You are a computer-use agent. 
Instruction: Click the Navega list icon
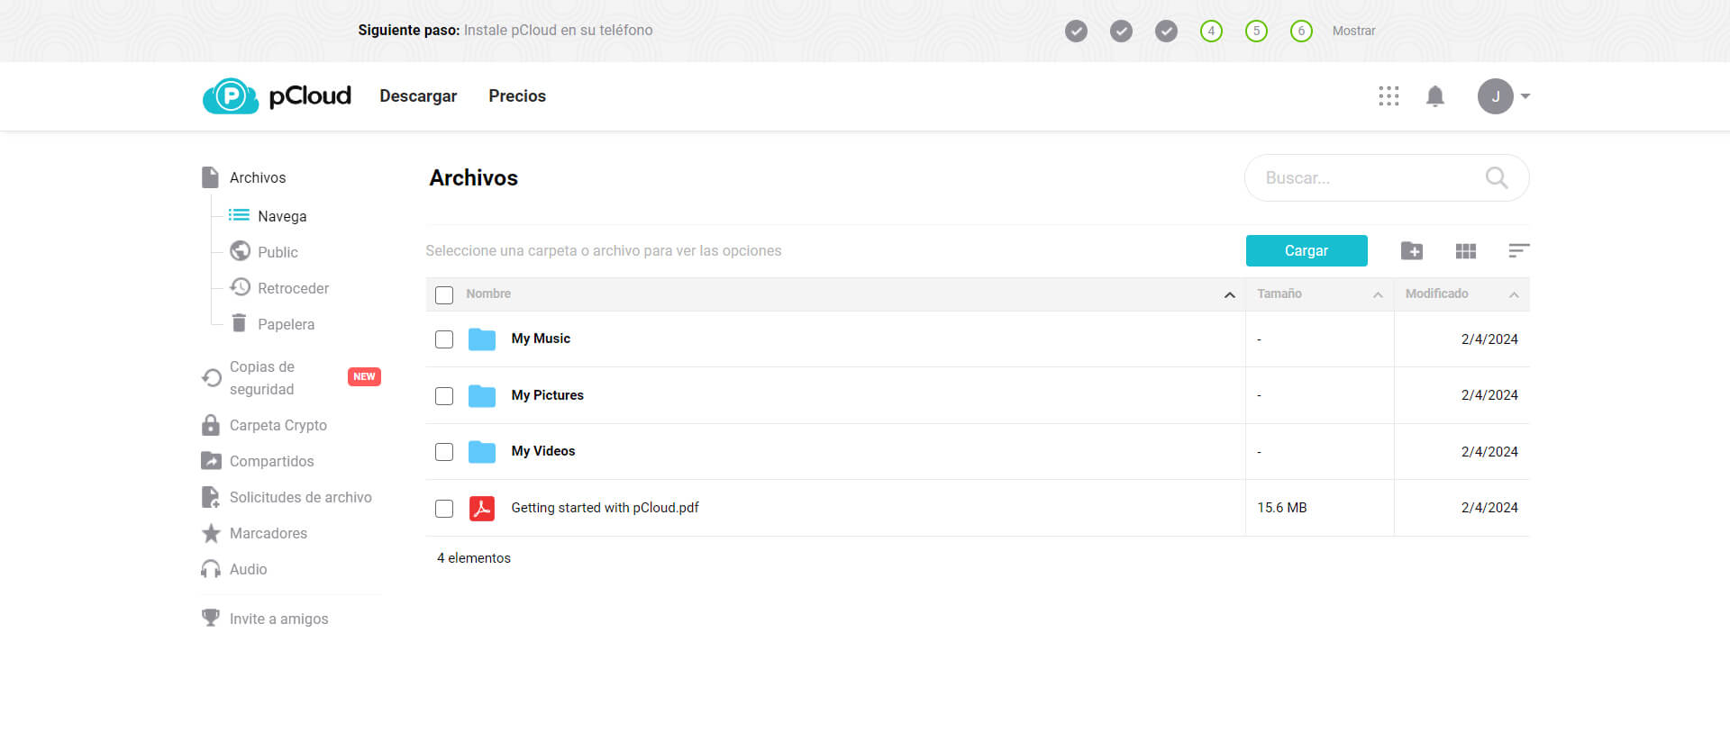(x=239, y=215)
